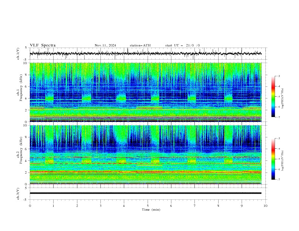
Task: Click the 'ch.1(V)' waveform axis label
Action: coord(18,54)
